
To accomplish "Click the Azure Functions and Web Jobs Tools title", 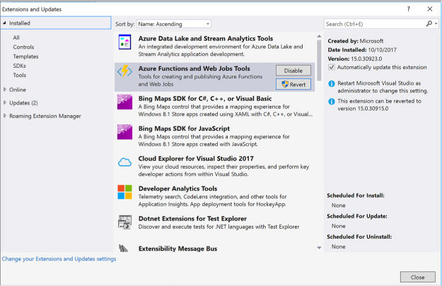I will click(x=194, y=68).
